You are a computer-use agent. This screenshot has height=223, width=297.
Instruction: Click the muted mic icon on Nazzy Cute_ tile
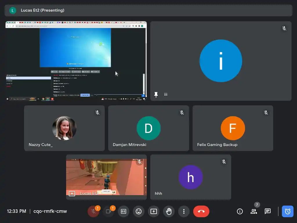point(97,113)
